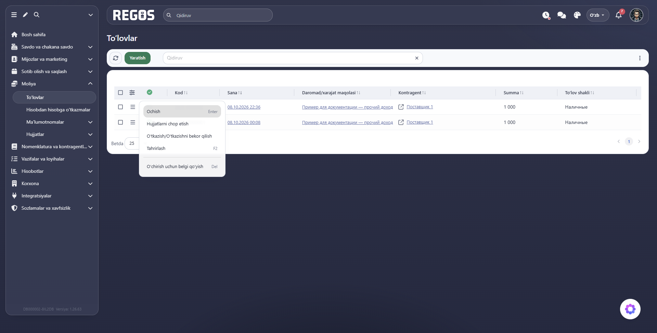Select Hujjatlarni chop etish menu item

click(182, 124)
